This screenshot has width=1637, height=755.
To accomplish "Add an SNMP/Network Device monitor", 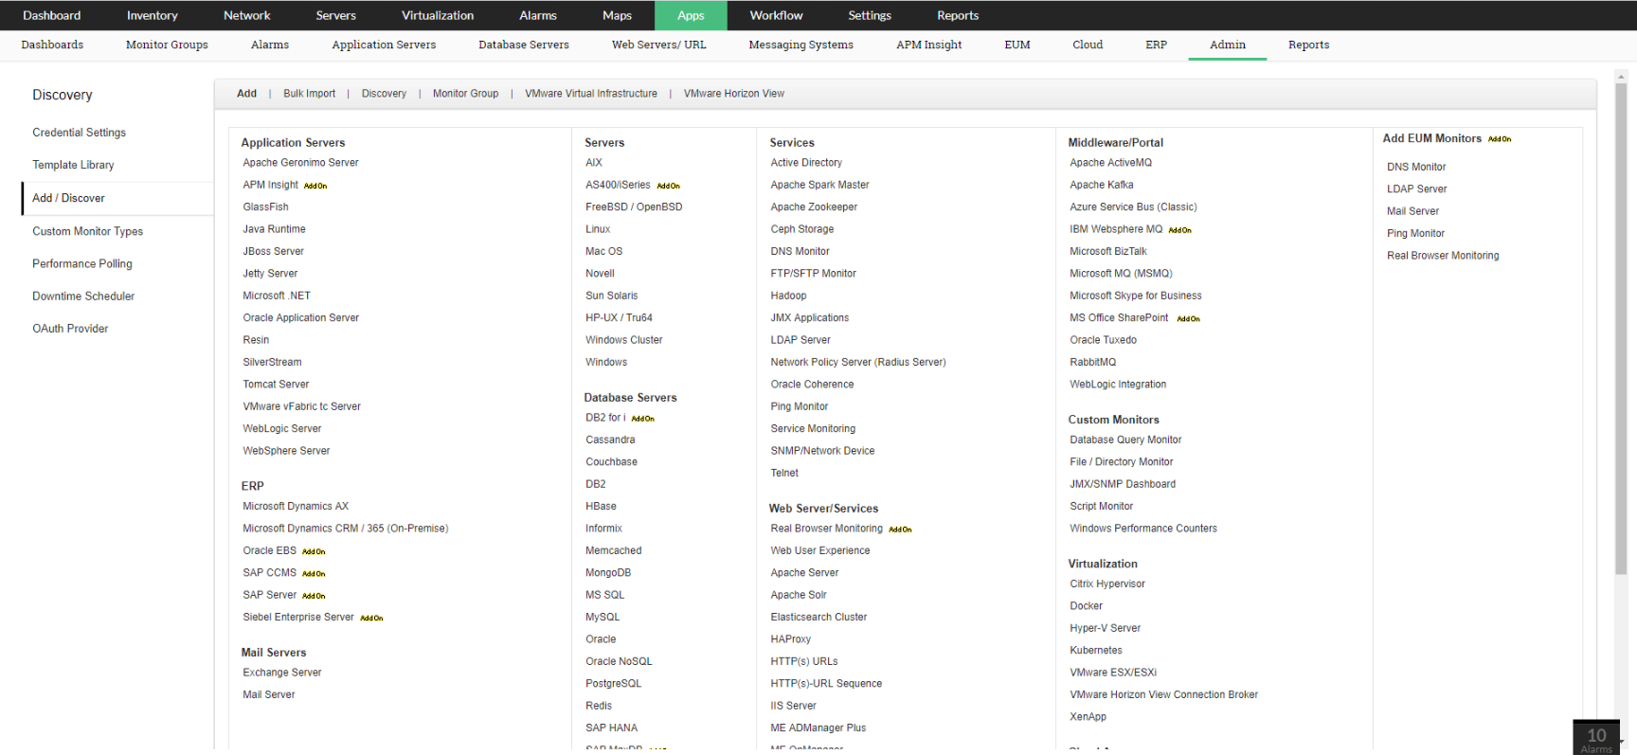I will pyautogui.click(x=822, y=451).
